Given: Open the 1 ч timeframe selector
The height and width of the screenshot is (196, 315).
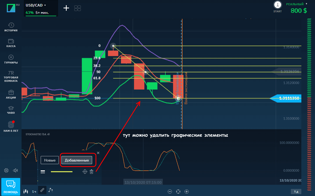Looking at the screenshot, I should (x=34, y=192).
